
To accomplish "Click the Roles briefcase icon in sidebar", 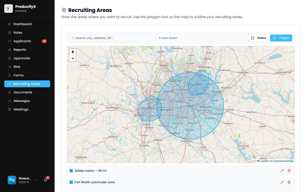I will tap(9, 33).
